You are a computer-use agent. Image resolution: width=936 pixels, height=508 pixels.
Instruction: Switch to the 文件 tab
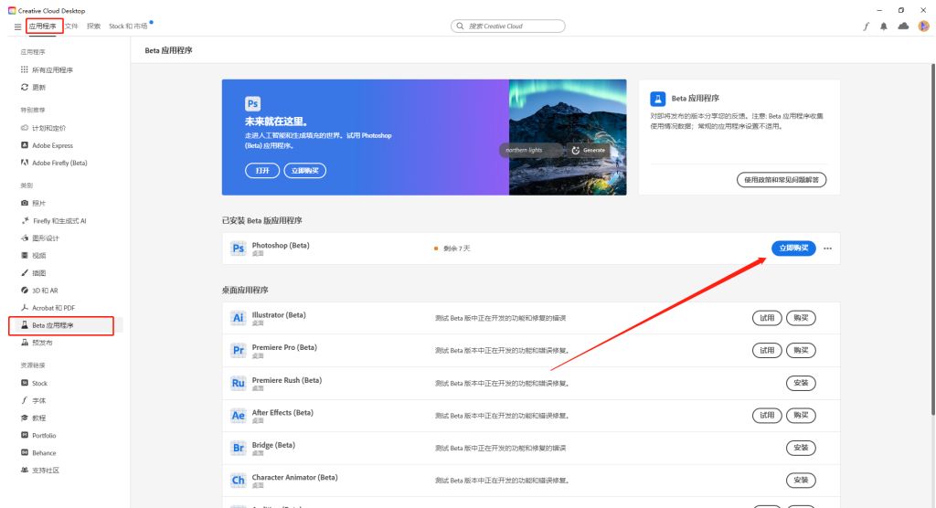tap(71, 26)
